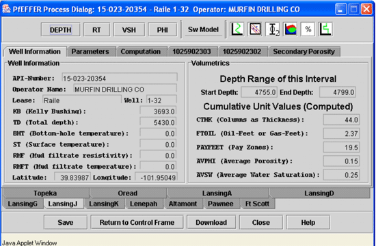Screen dimensions: 376x246
Task: Select the LansingD zone tab
Action: [x=319, y=193]
